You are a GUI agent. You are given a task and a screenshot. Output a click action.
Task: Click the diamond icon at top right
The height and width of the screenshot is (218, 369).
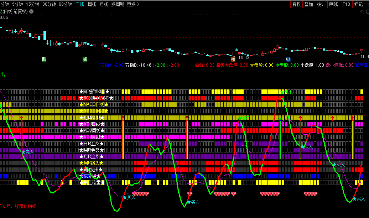[363, 11]
